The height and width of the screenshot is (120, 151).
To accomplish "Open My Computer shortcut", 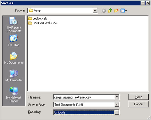I will point(14,76).
